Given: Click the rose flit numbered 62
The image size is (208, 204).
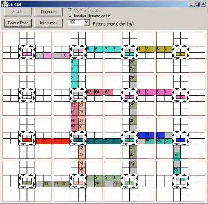Looking at the screenshot, I should (74, 105).
